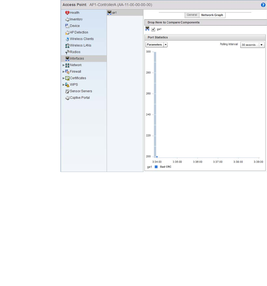Screen dimensions: 267x286
Task: Click the Radios antenna icon
Action: [67, 52]
